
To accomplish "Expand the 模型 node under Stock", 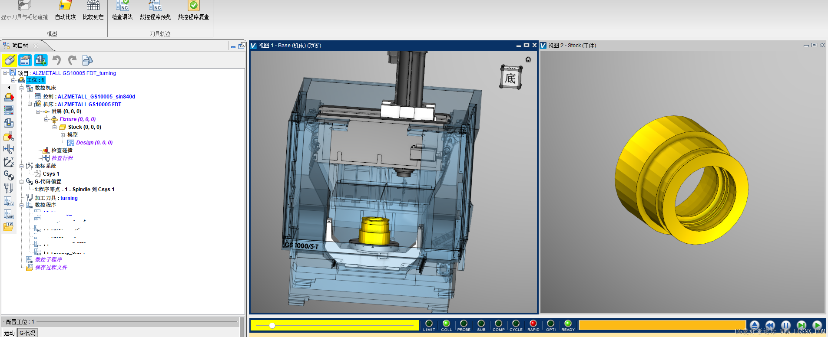I will pyautogui.click(x=63, y=135).
